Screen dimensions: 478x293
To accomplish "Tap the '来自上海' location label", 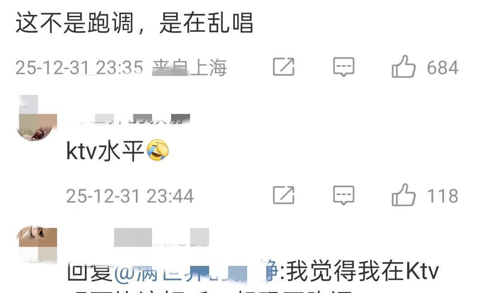I will point(190,67).
